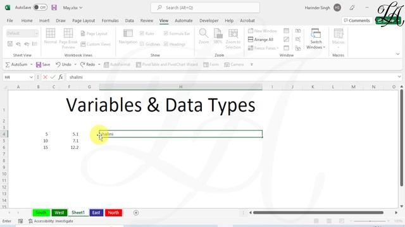The image size is (405, 227).
Task: Switch to the East sheet tab
Action: (x=96, y=213)
